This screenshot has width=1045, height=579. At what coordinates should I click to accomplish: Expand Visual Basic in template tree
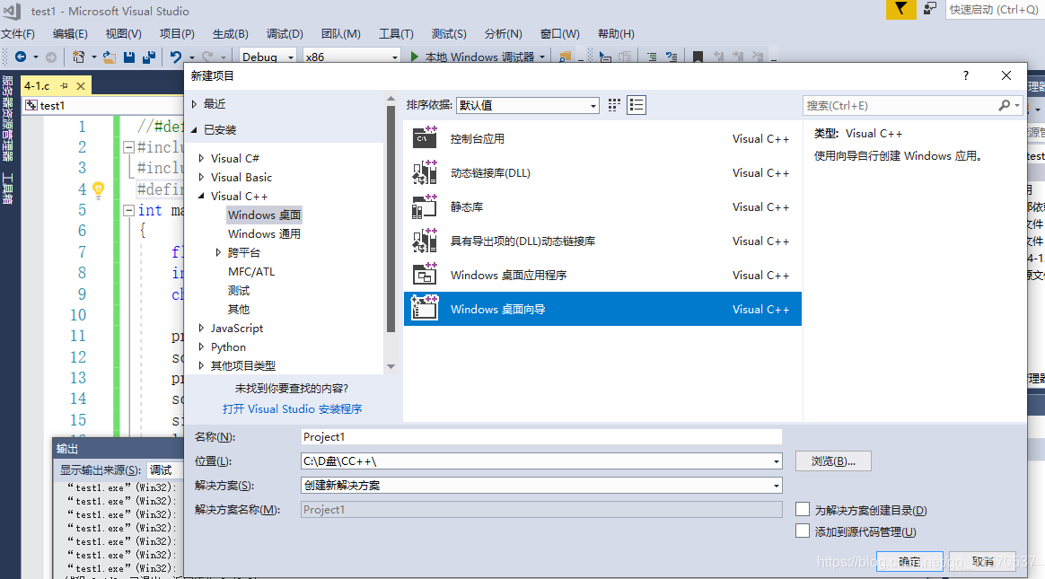(x=201, y=177)
